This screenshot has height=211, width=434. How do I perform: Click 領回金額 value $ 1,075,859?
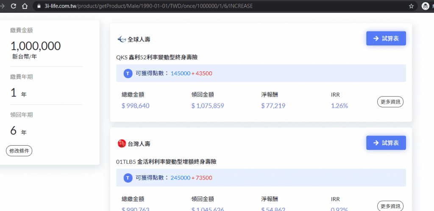click(x=208, y=106)
